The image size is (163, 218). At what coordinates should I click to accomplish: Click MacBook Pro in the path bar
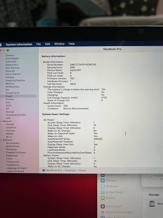(54, 170)
